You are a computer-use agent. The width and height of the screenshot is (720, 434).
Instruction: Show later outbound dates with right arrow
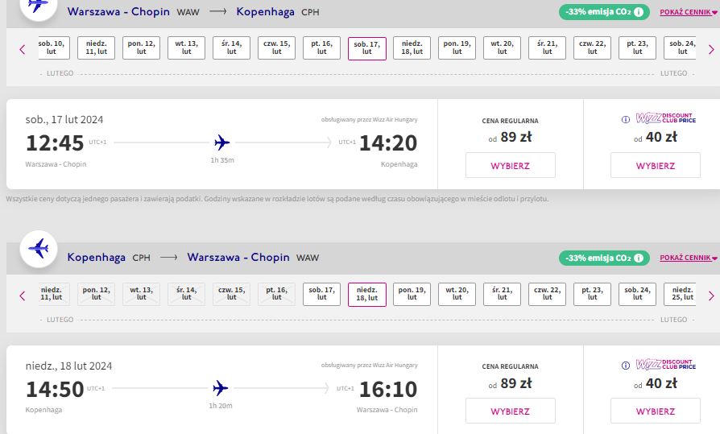pos(711,49)
